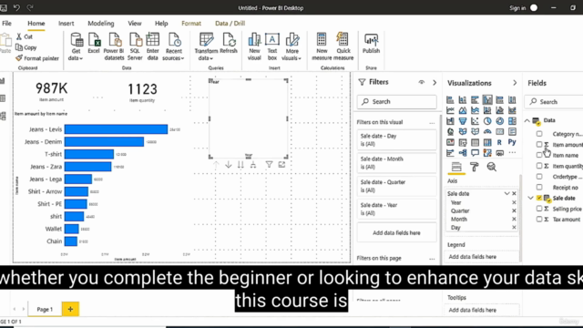This screenshot has width=583, height=328.
Task: Undo the last action
Action: [x=16, y=7]
